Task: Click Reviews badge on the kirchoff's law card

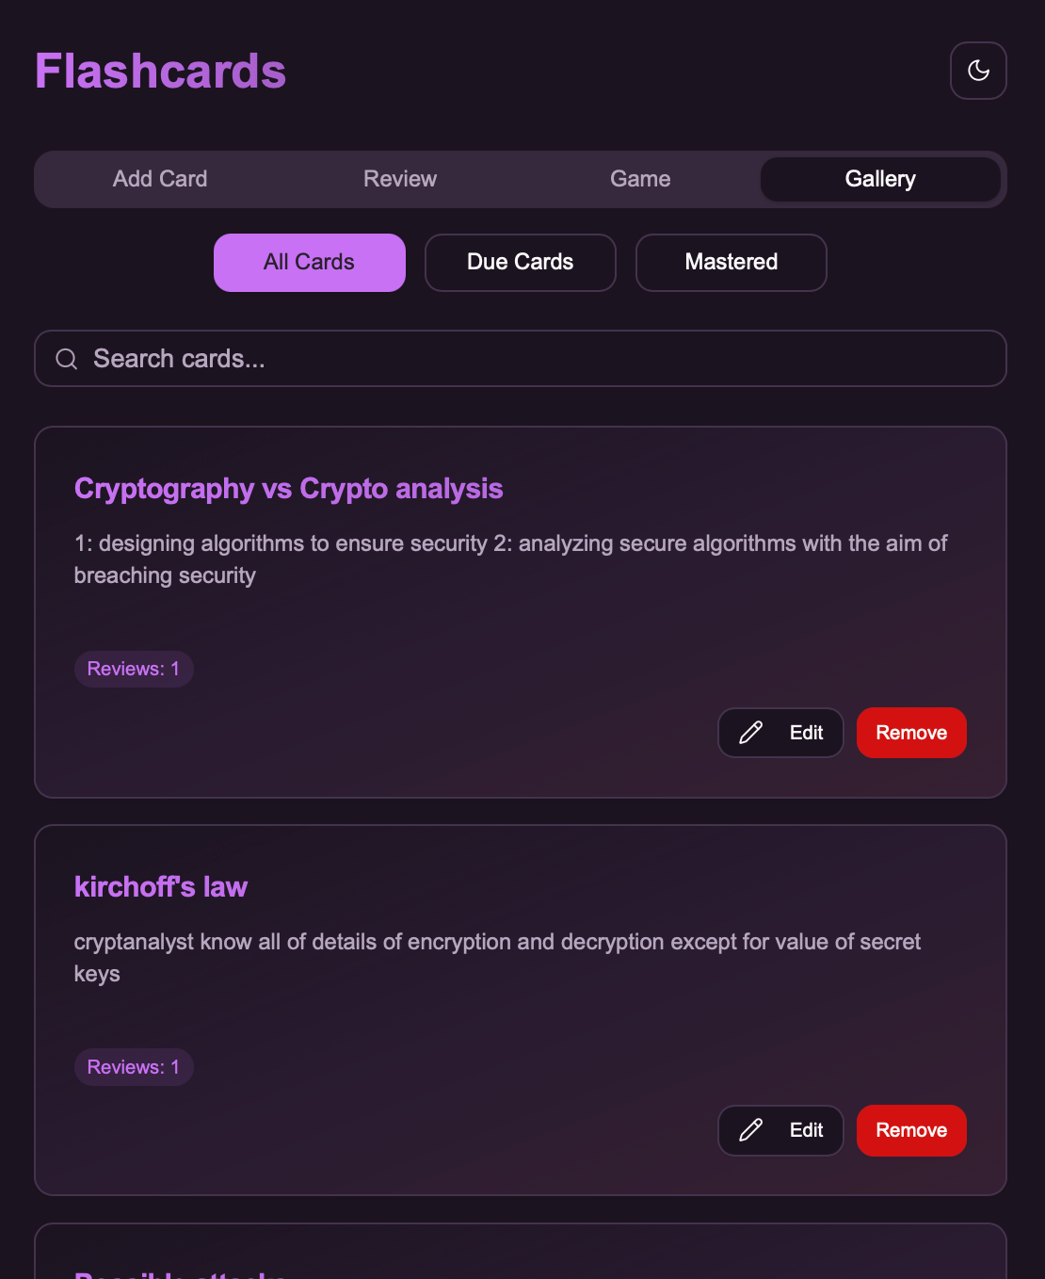Action: [x=134, y=1067]
